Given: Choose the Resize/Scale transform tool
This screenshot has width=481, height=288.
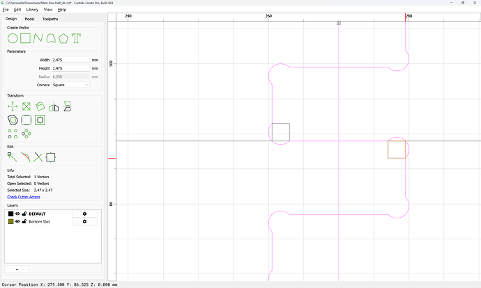Looking at the screenshot, I should click(26, 106).
